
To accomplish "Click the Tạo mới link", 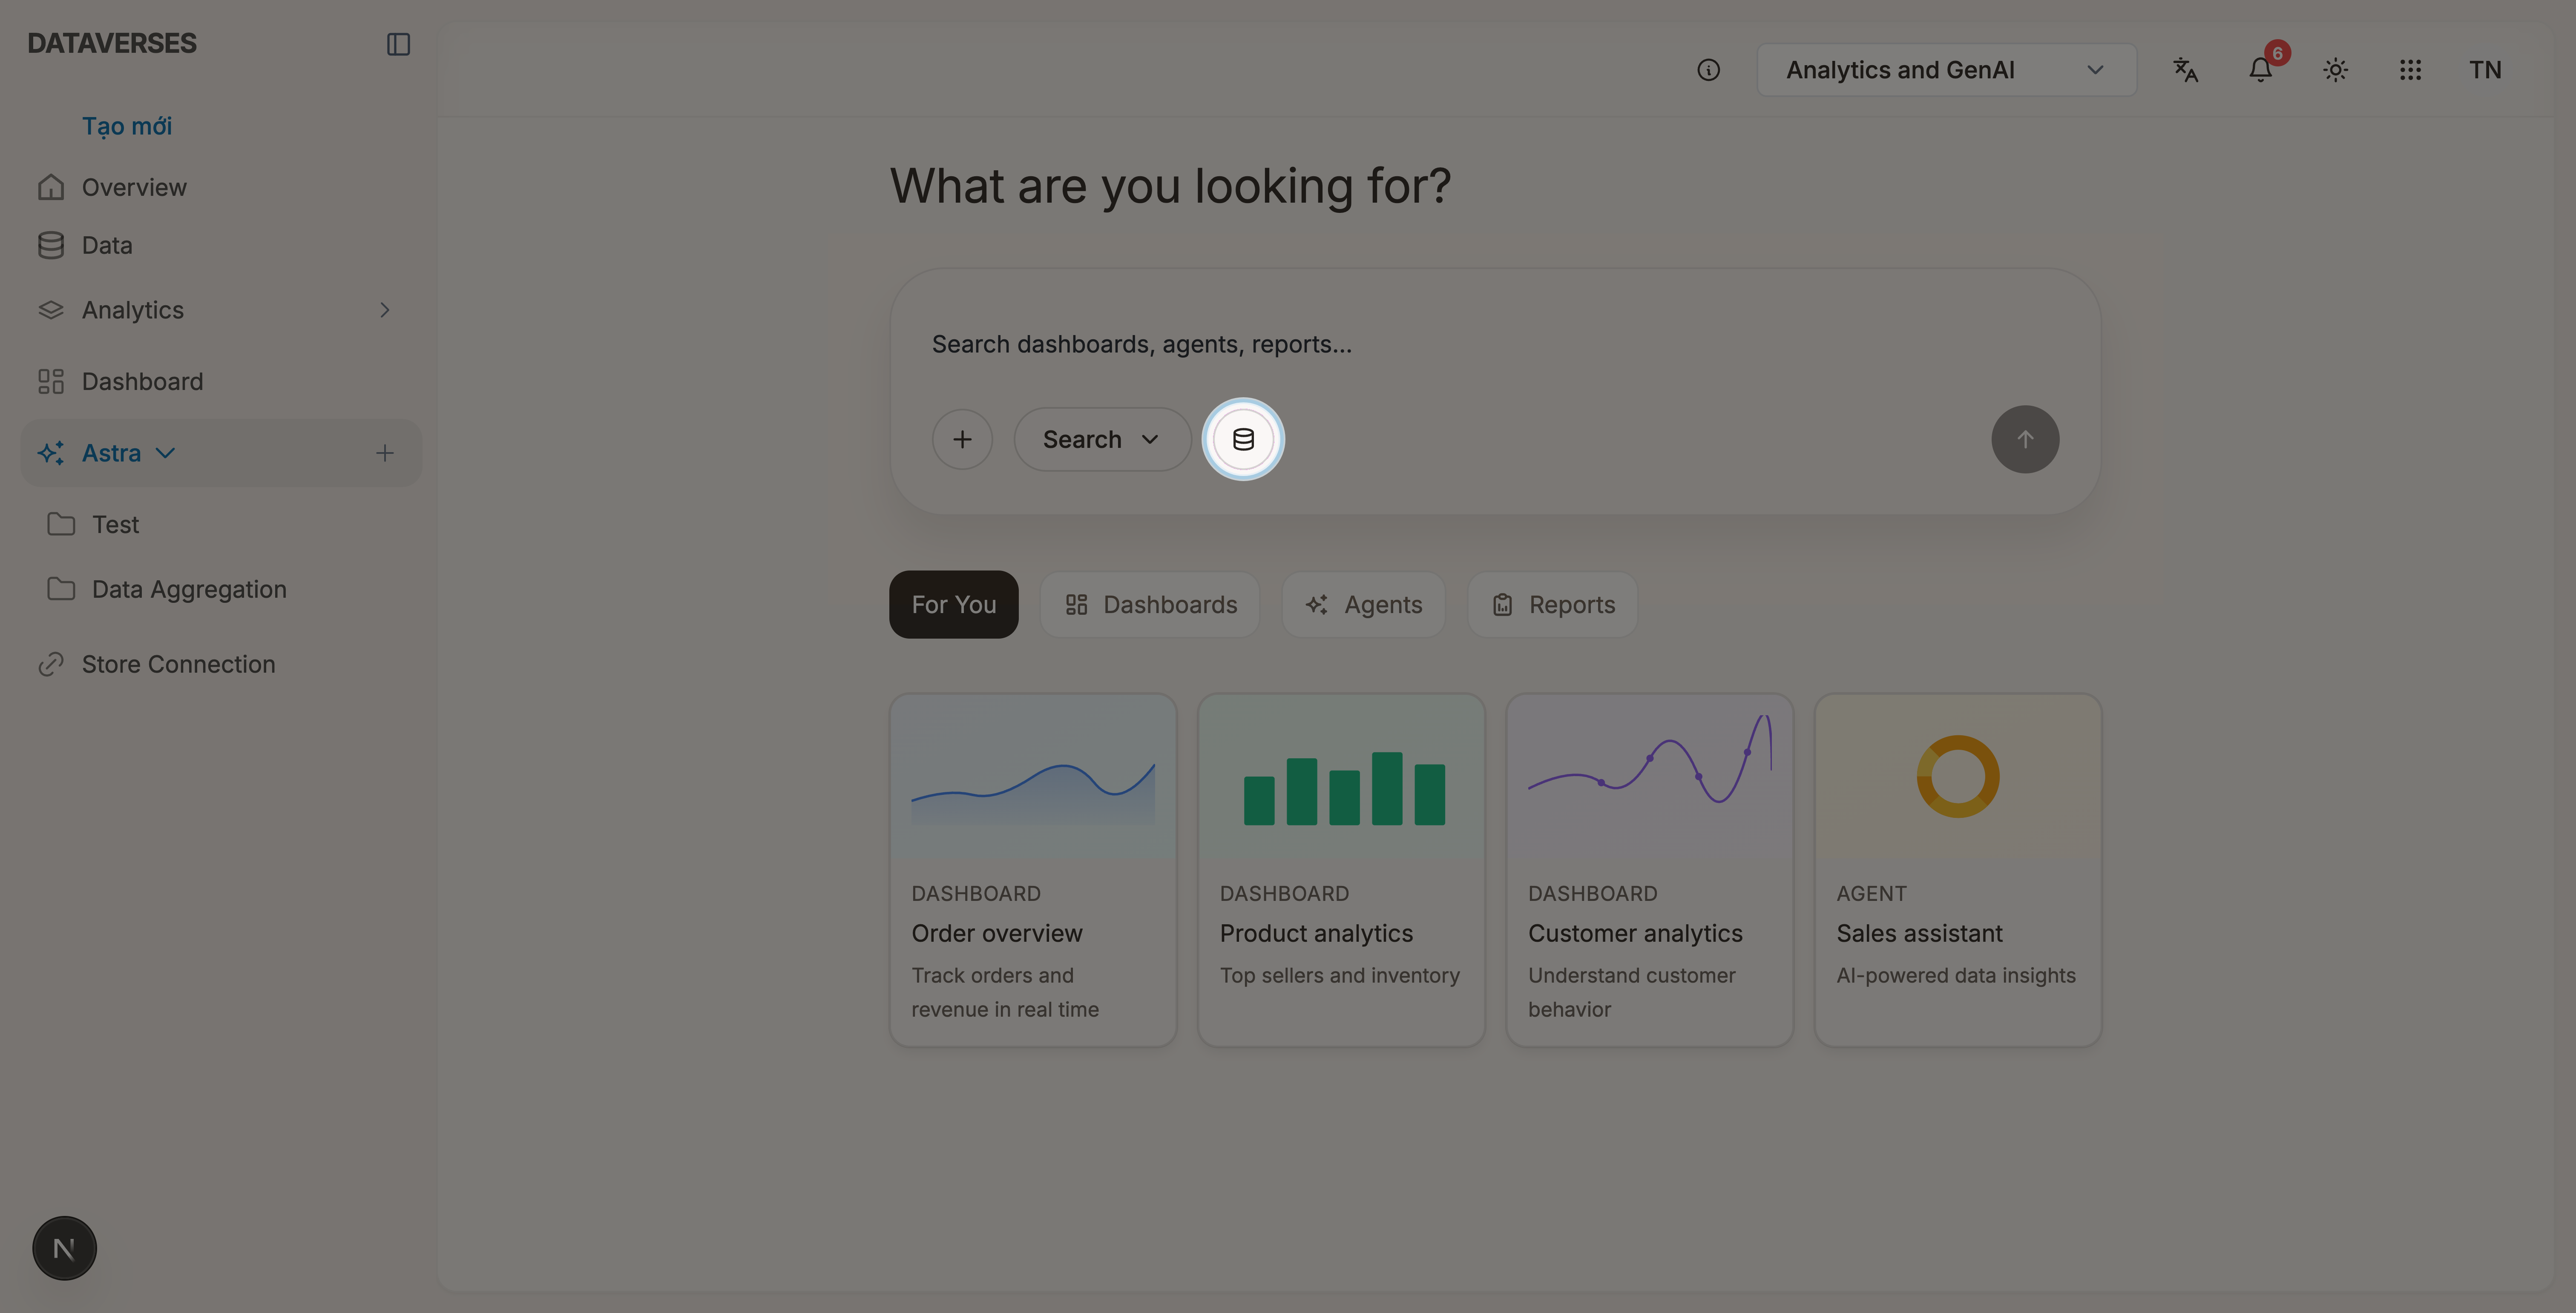I will click(127, 127).
